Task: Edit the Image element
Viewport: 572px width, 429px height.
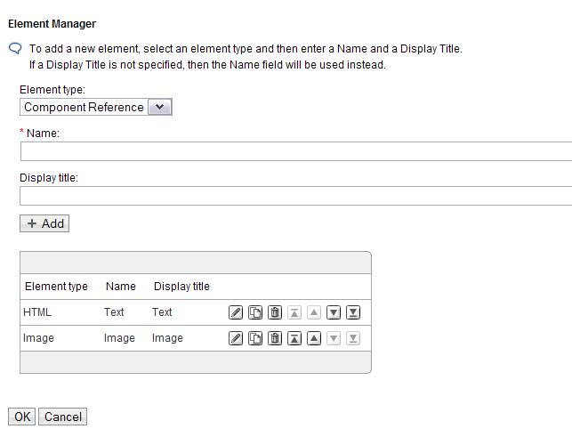Action: pos(236,338)
